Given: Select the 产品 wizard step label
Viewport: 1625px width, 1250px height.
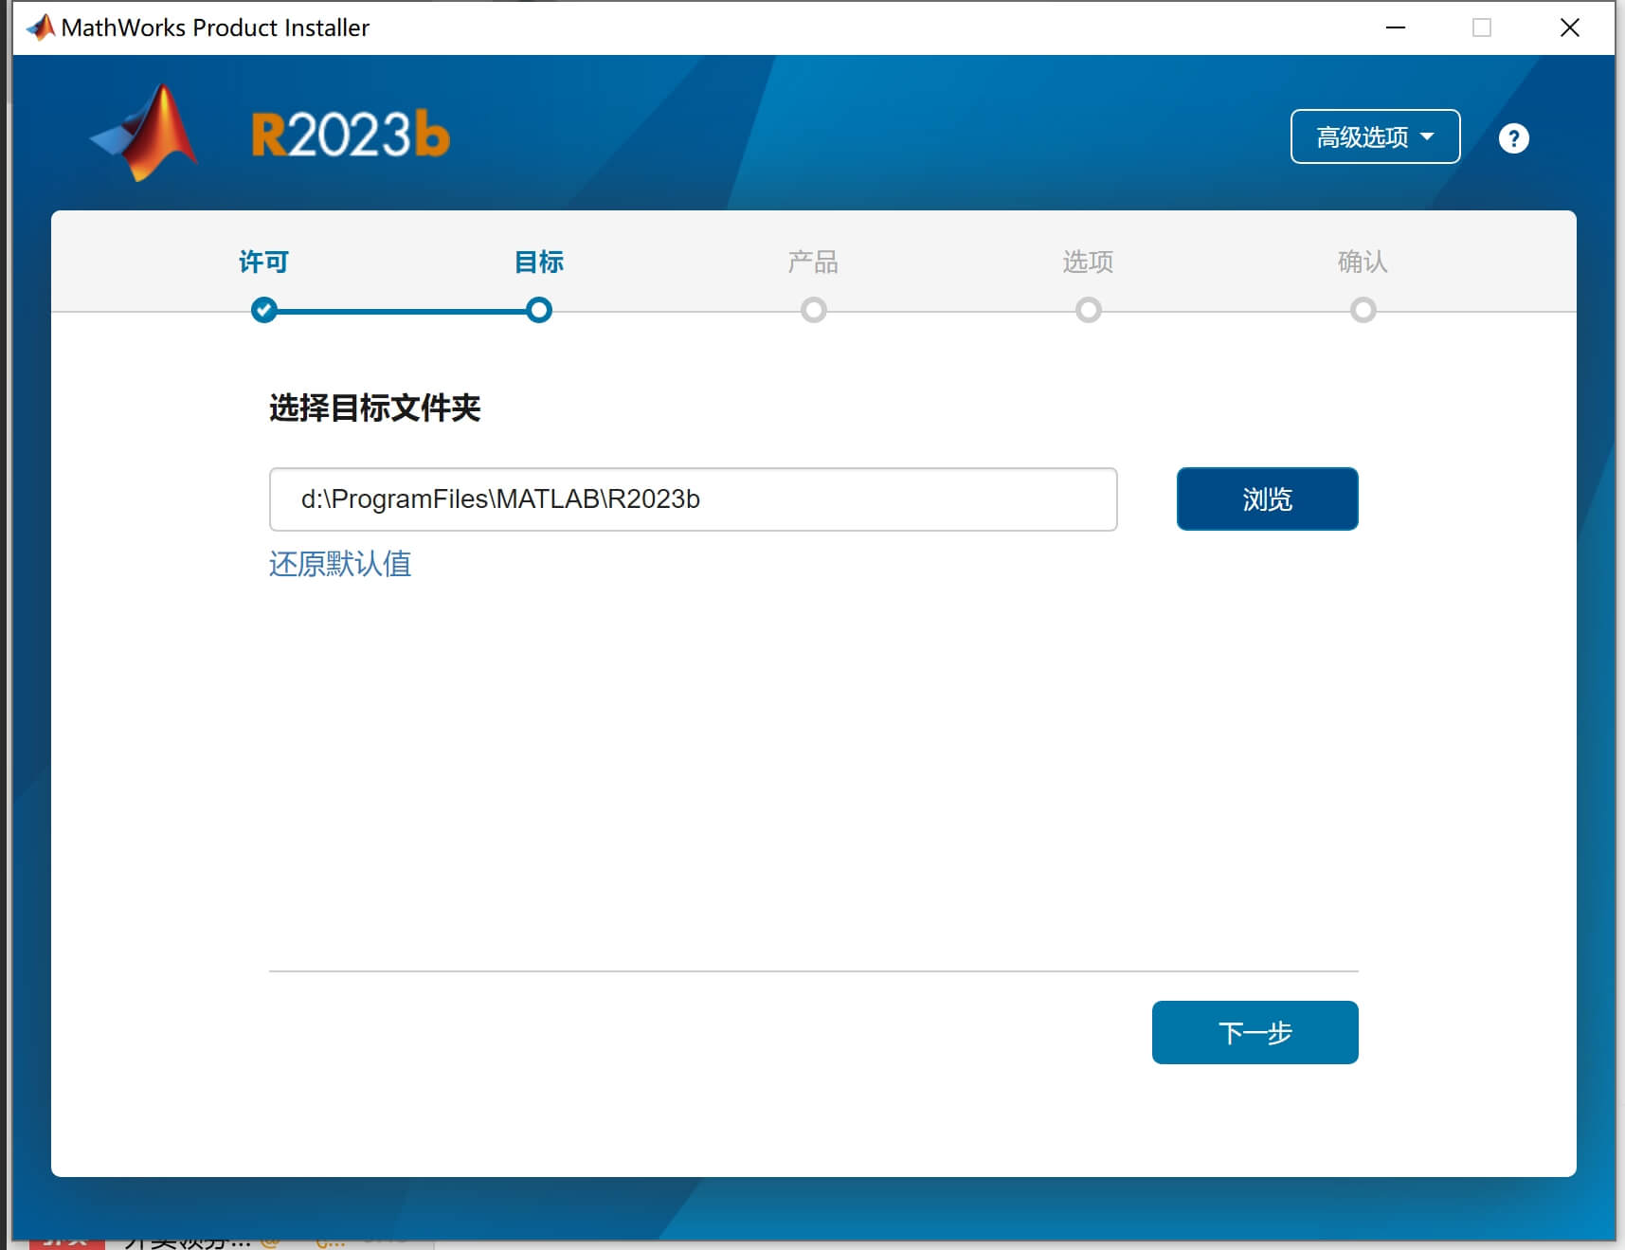Looking at the screenshot, I should (x=812, y=262).
